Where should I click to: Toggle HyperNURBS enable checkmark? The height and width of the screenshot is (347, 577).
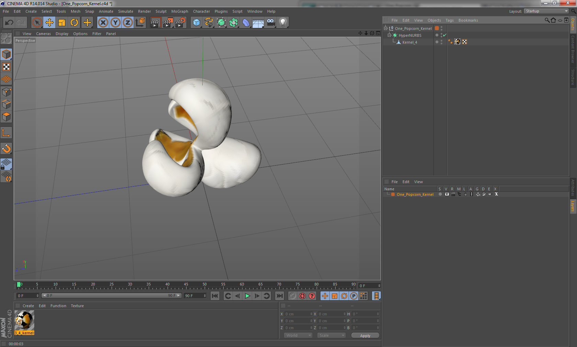point(445,35)
